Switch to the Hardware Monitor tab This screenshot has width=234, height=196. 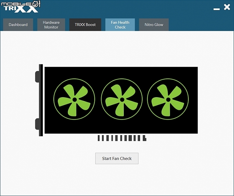[51, 25]
